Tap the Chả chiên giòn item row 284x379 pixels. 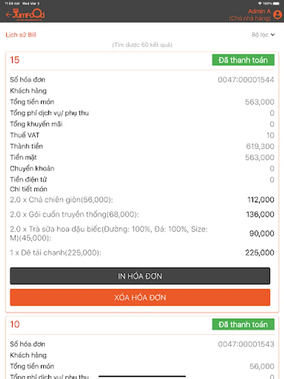61,200
